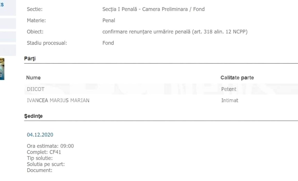298x181 pixels.
Task: Click the 'Document:' label
Action: [x=39, y=170]
